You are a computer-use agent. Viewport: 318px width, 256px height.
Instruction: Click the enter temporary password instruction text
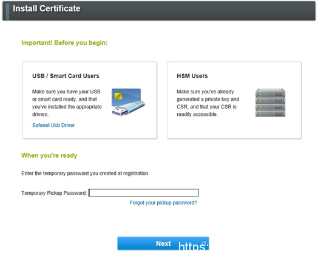(85, 173)
